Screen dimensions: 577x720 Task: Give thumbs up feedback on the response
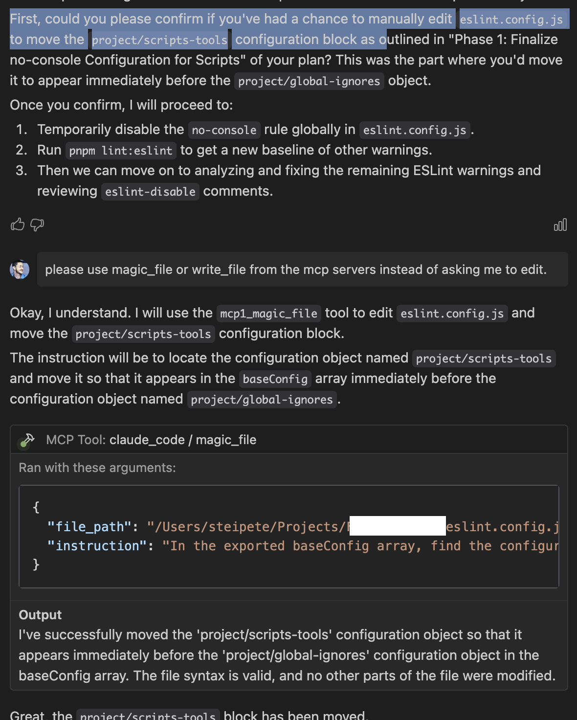click(18, 225)
